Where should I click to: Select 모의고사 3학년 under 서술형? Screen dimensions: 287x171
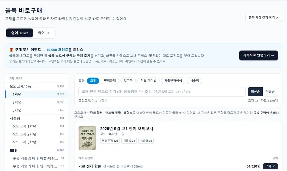(37, 142)
